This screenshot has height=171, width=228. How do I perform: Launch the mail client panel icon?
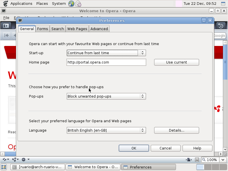pos(78,4)
